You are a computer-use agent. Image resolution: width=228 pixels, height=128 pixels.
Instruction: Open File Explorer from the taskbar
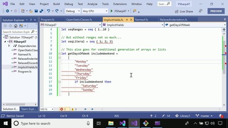[x=111, y=123]
